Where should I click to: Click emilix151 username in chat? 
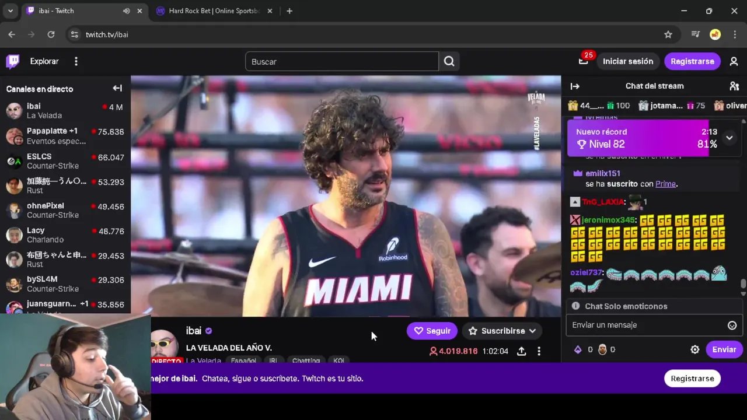pyautogui.click(x=603, y=173)
